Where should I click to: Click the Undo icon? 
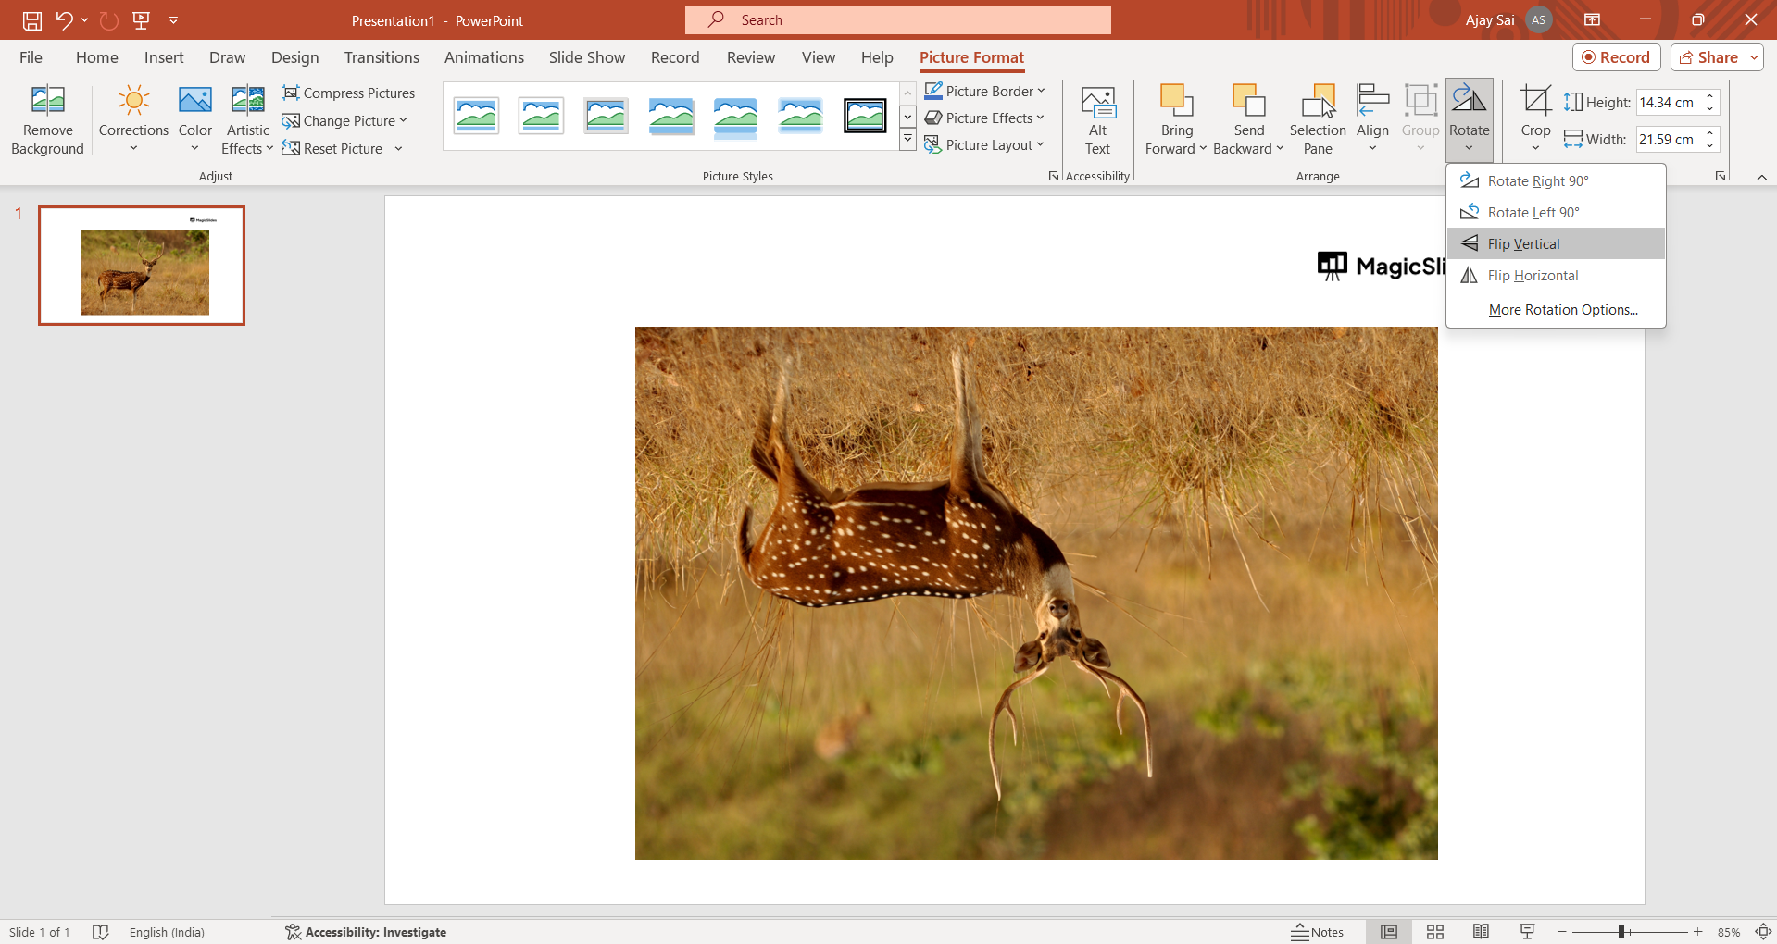point(64,19)
